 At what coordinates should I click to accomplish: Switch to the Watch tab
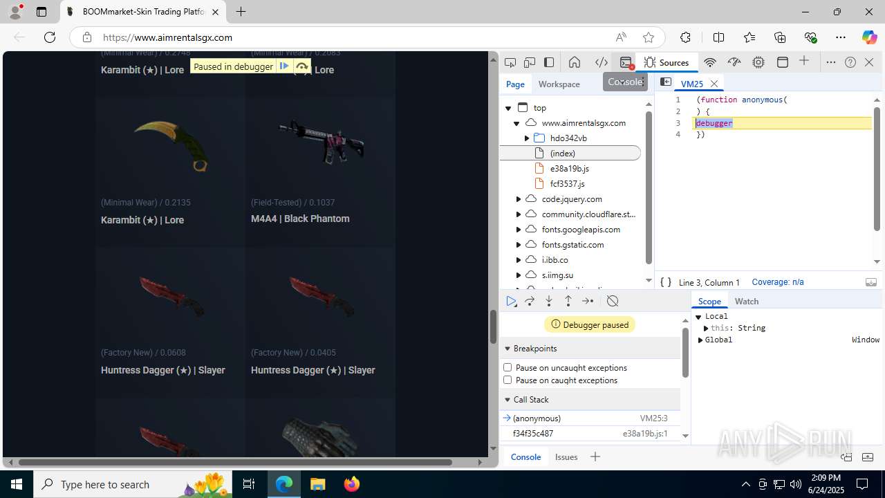[x=747, y=301]
